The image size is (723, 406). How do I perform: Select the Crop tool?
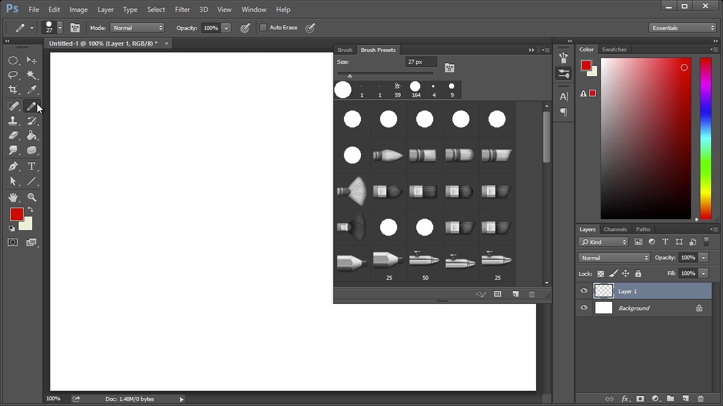13,90
